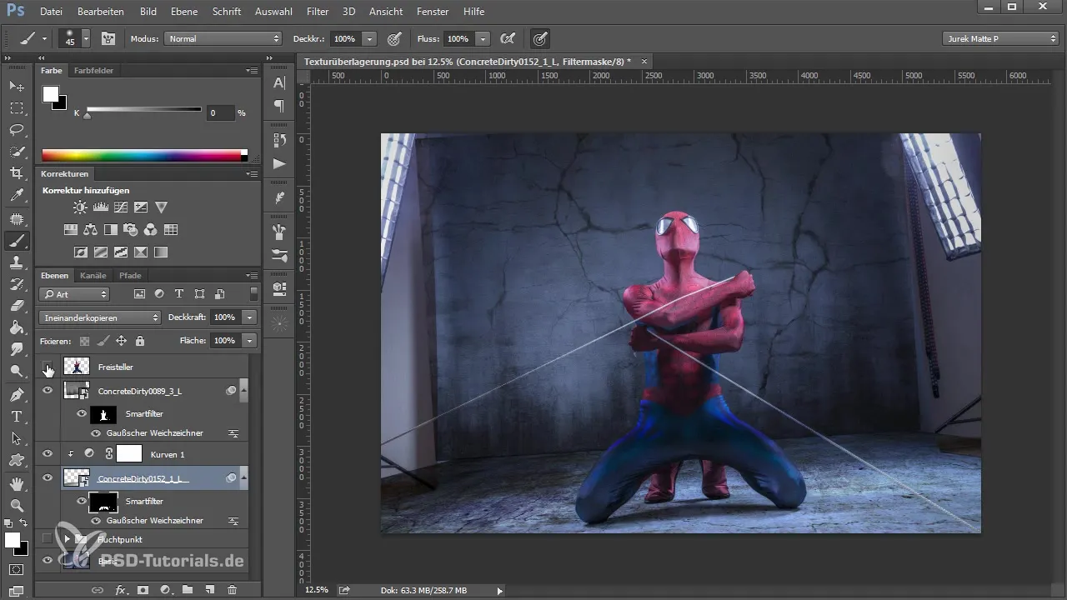Switch to the Farbfelder tab
Image resolution: width=1067 pixels, height=600 pixels.
93,71
